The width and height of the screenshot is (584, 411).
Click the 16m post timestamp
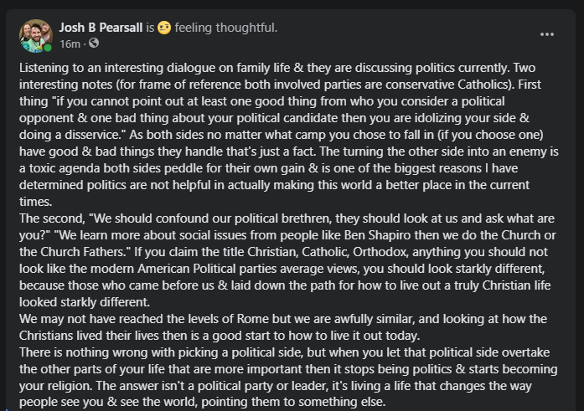[70, 44]
